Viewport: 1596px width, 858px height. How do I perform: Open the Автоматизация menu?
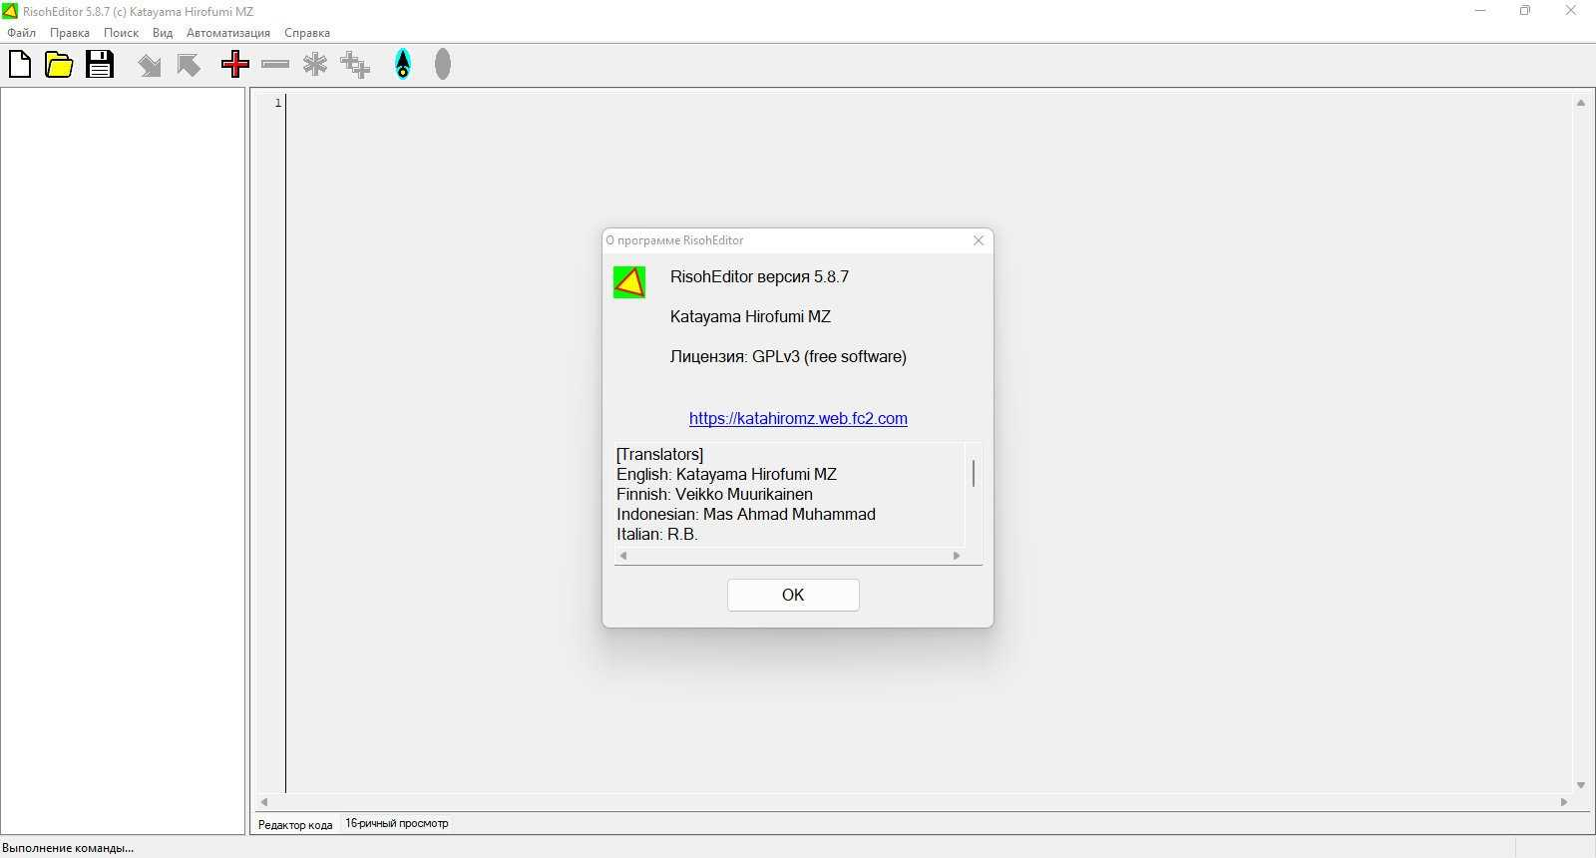point(228,33)
